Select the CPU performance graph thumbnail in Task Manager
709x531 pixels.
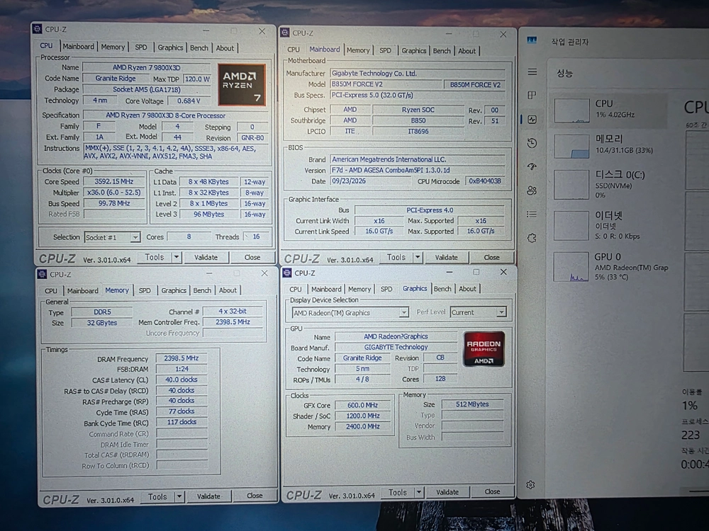coord(571,109)
